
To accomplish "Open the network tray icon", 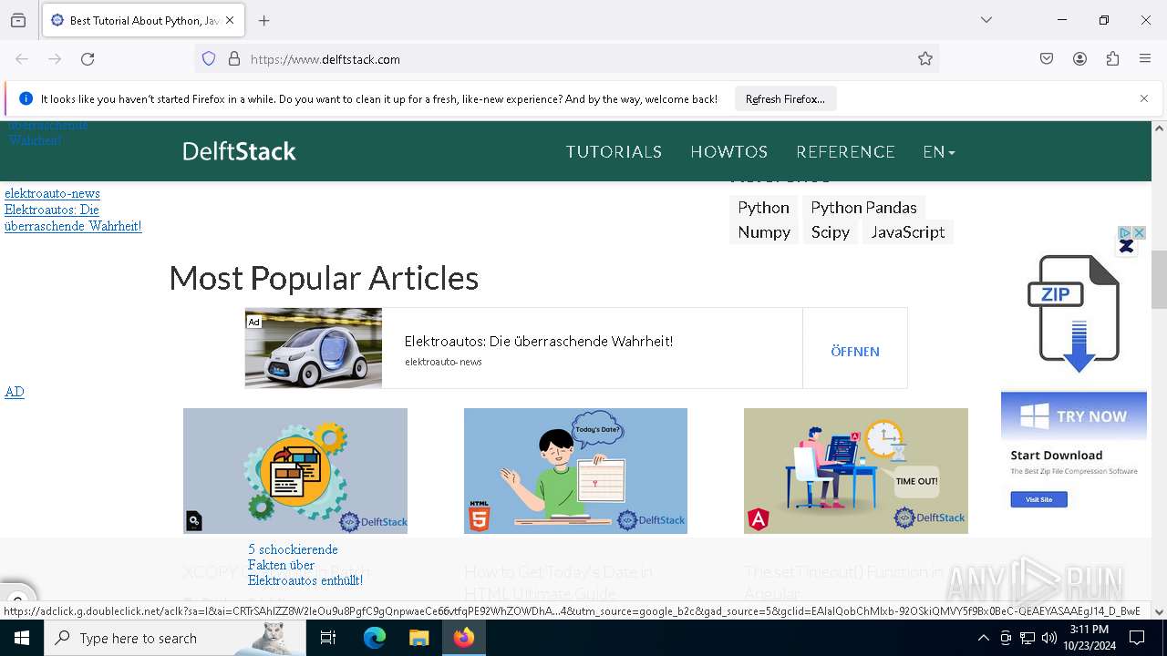I will (1028, 638).
